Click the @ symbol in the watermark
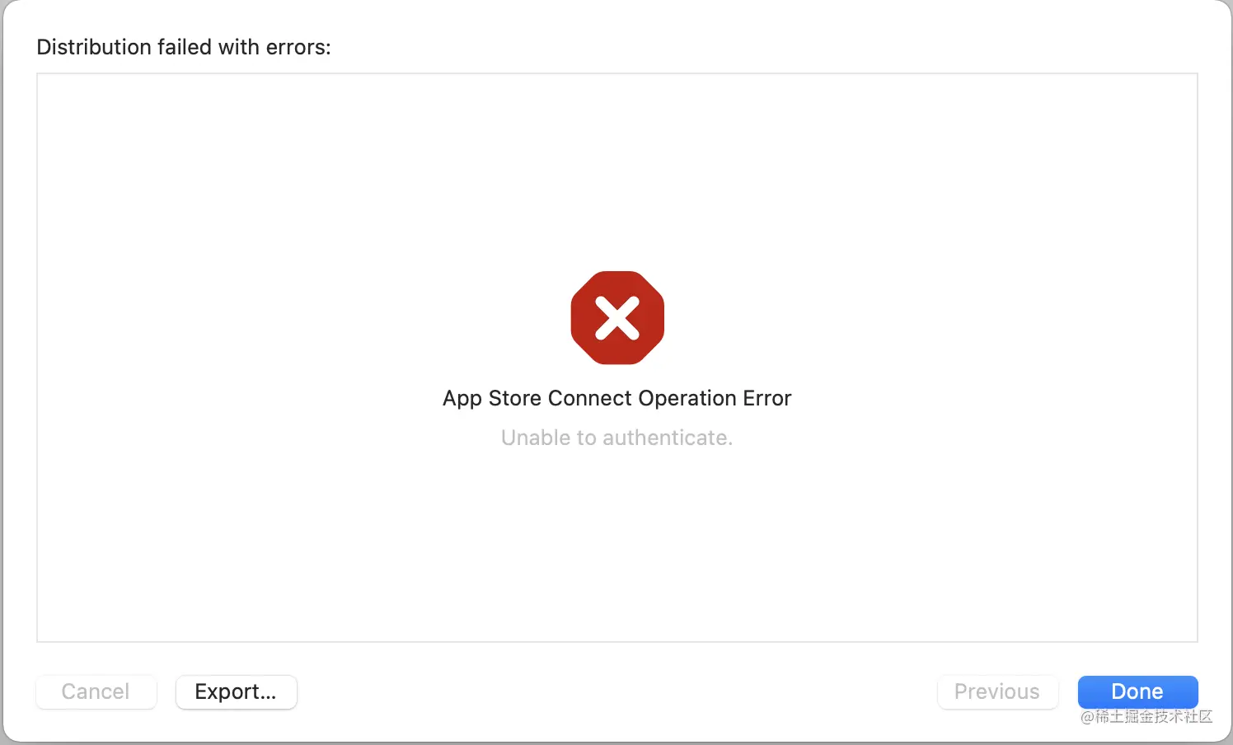Image resolution: width=1233 pixels, height=745 pixels. (x=1087, y=717)
